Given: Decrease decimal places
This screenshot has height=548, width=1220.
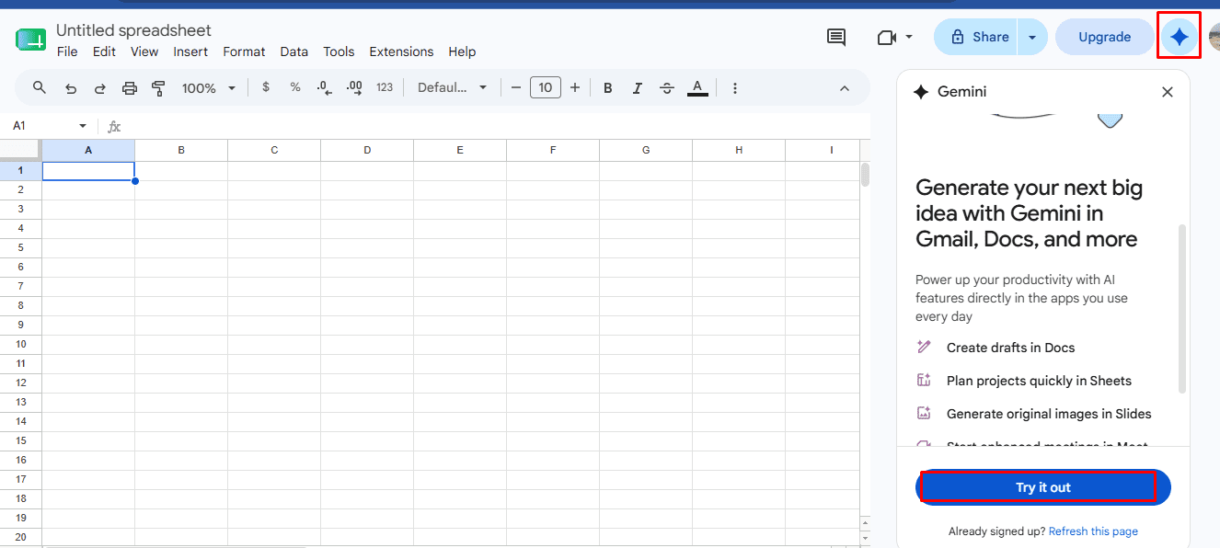Looking at the screenshot, I should [x=324, y=87].
